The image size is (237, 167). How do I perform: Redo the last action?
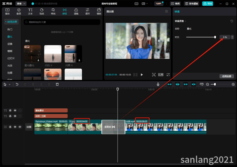(25, 84)
